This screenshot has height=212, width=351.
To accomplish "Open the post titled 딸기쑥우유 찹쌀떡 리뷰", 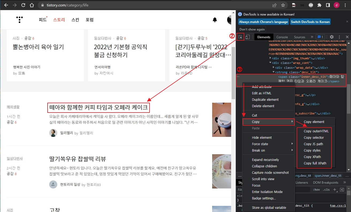I will (78, 159).
